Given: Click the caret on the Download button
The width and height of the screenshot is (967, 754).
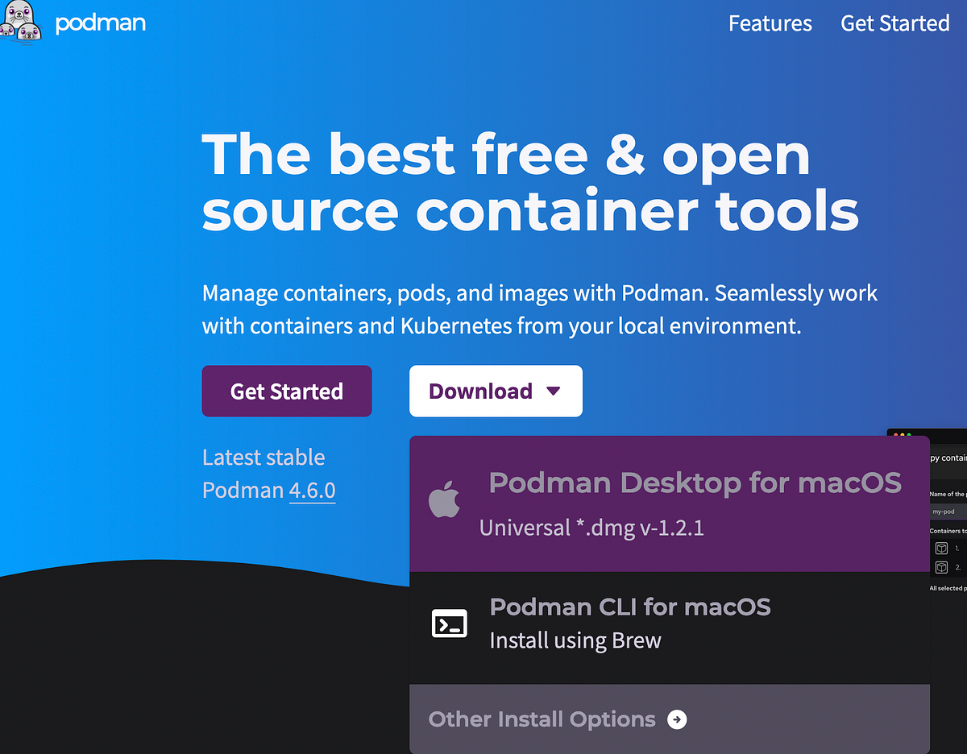Looking at the screenshot, I should [x=554, y=391].
